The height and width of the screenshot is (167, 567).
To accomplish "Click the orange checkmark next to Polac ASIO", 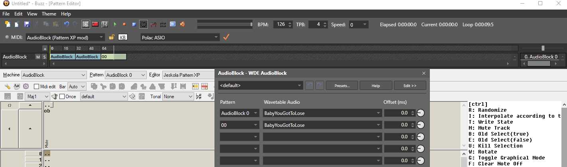I will tap(226, 37).
